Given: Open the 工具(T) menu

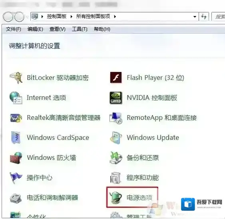Looking at the screenshot, I should pos(80,29).
